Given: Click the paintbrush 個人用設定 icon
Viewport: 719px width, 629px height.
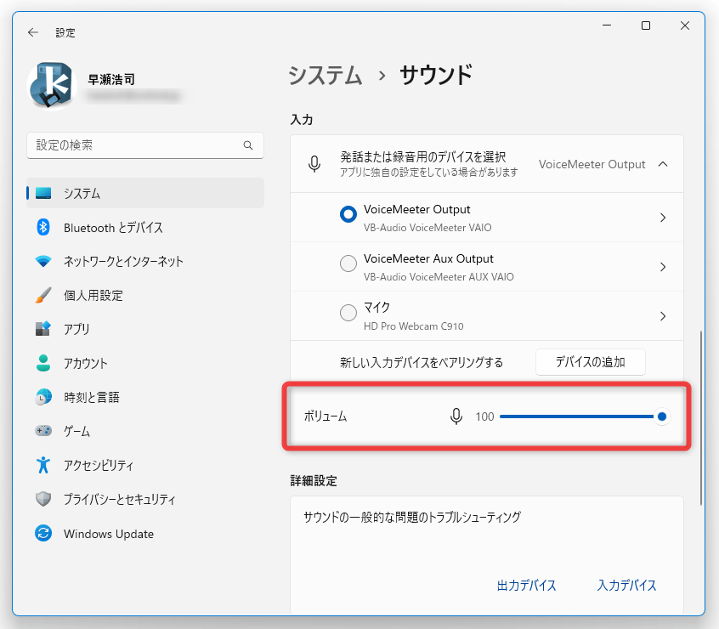Looking at the screenshot, I should pos(43,295).
